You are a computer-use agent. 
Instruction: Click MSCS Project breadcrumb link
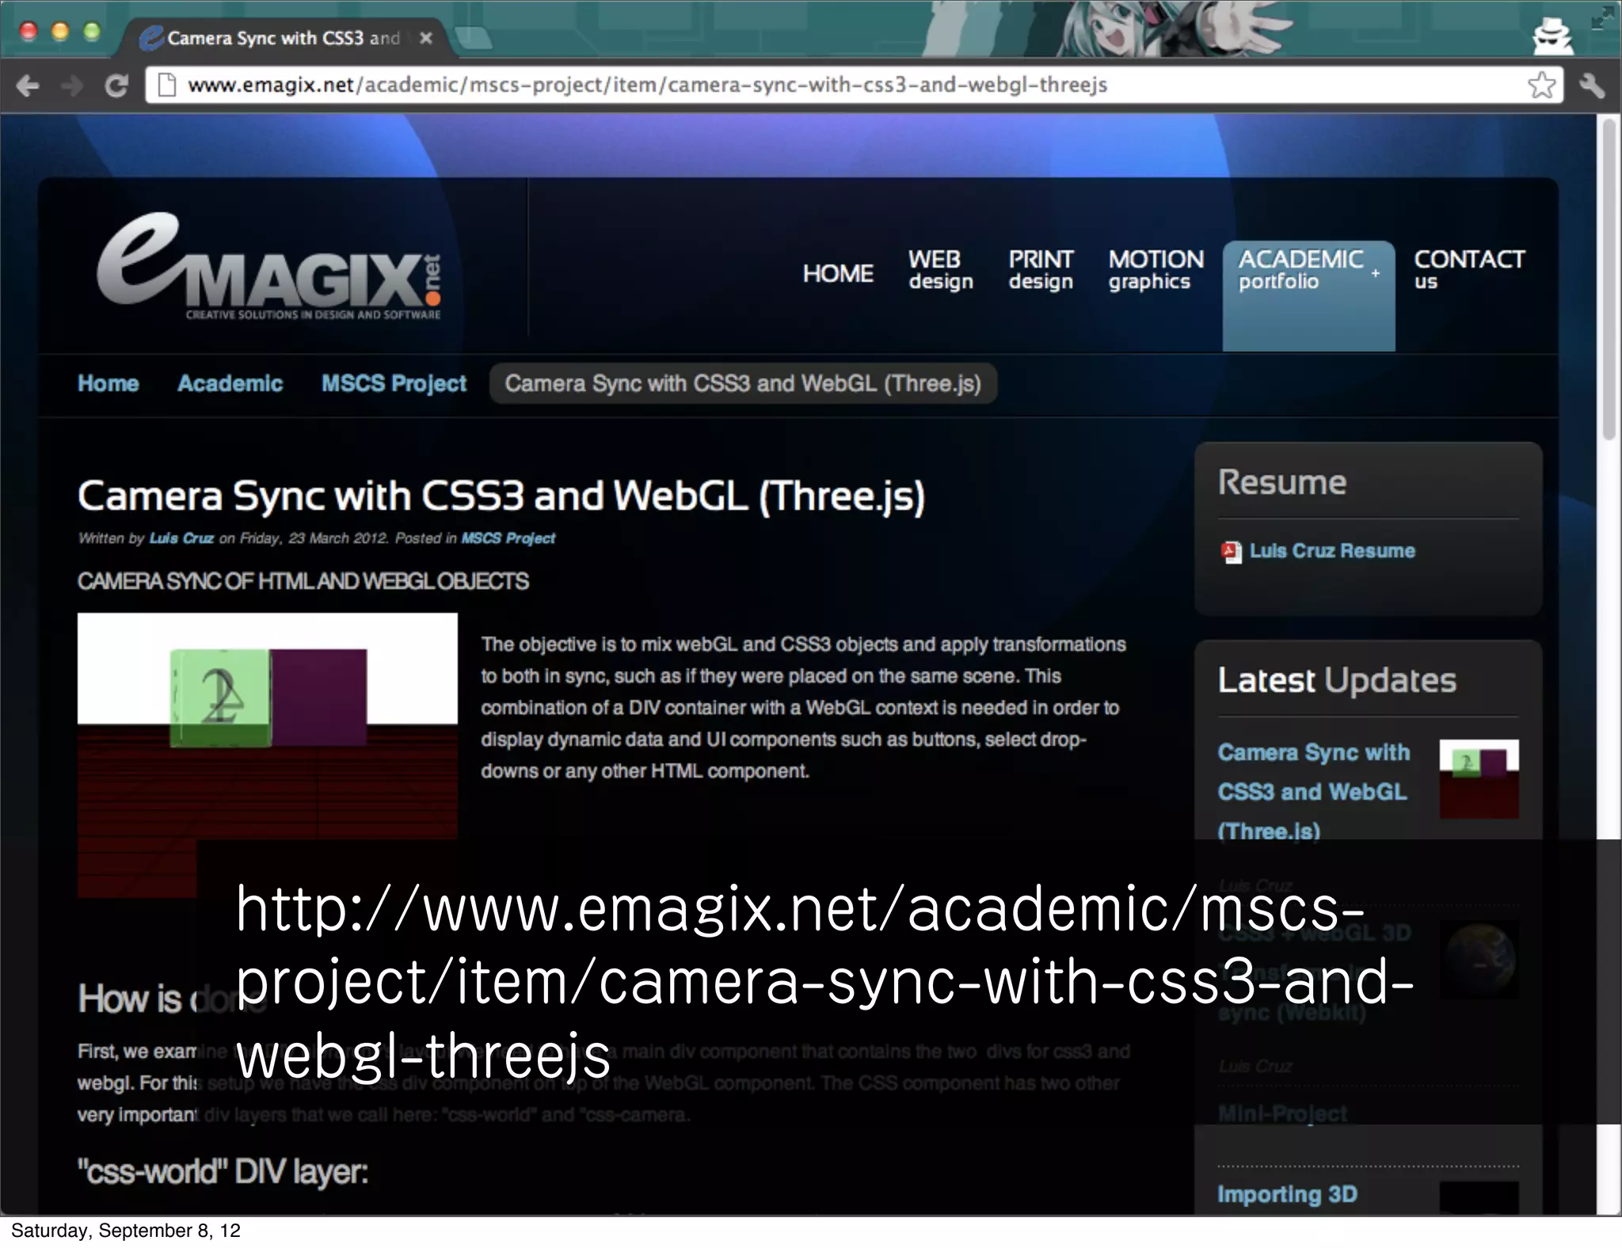click(394, 384)
